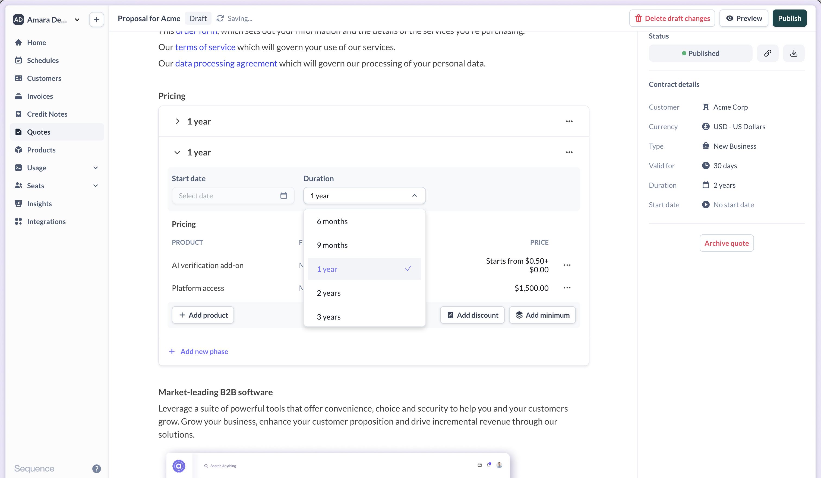Screen dimensions: 821x478
Task: Publish the proposal
Action: (x=790, y=18)
